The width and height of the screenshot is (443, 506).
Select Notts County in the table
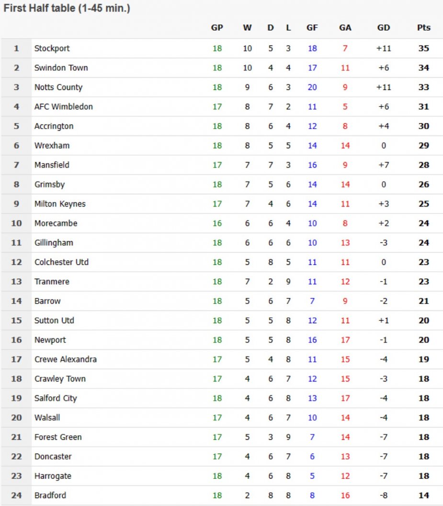point(58,87)
